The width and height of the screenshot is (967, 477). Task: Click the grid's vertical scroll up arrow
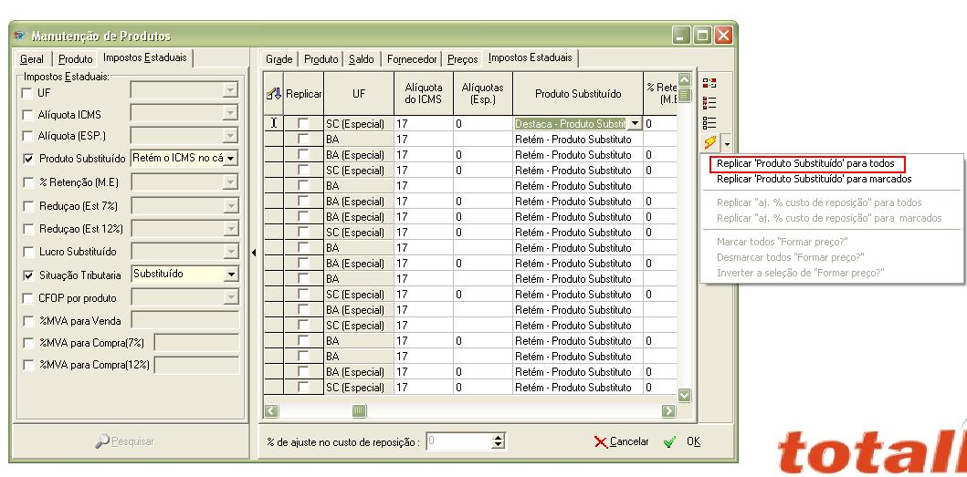[x=685, y=80]
